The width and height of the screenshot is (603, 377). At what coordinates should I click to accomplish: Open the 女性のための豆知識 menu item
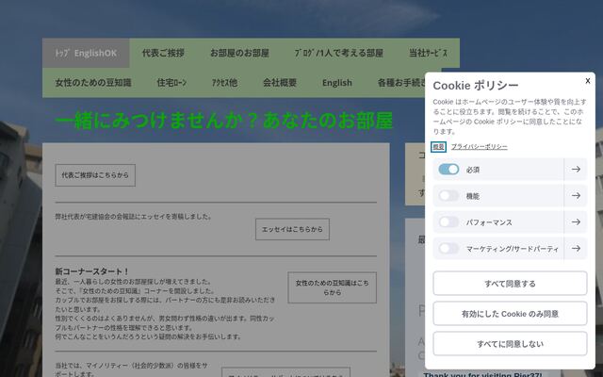(x=93, y=83)
